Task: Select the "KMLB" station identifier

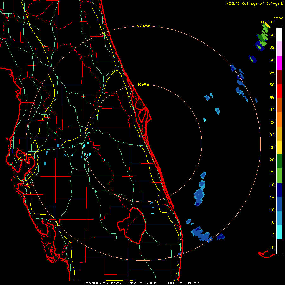Action: coord(151,283)
